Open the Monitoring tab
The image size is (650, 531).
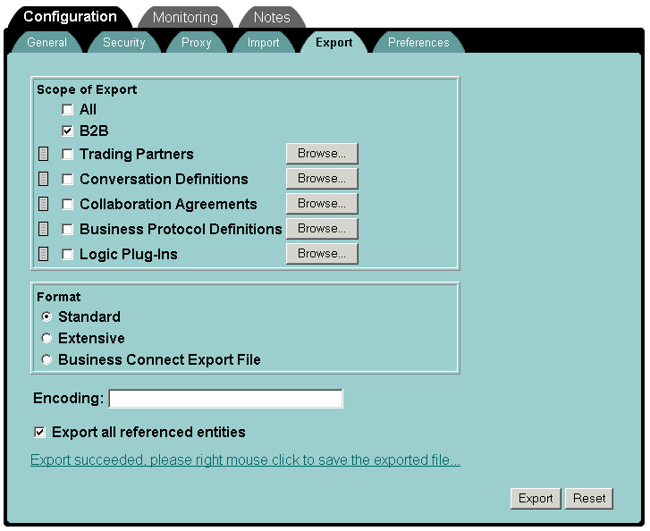click(185, 17)
